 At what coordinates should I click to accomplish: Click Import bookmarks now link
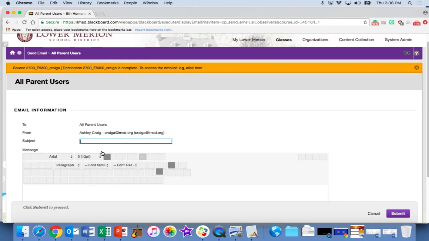pyautogui.click(x=154, y=29)
